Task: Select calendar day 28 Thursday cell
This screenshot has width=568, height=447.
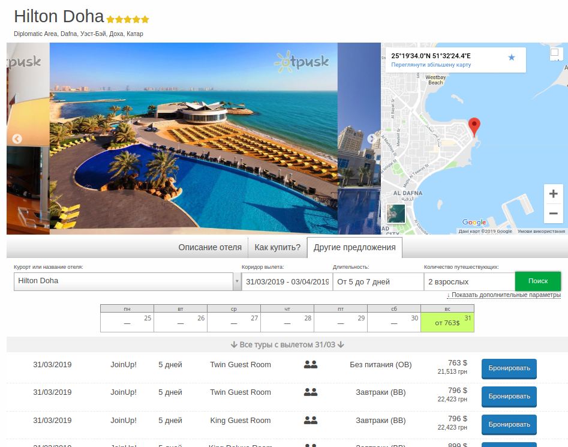Action: coord(287,322)
